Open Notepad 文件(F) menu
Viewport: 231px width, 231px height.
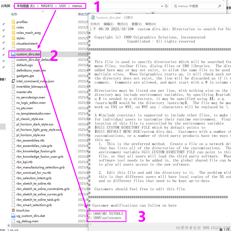coord(95,24)
